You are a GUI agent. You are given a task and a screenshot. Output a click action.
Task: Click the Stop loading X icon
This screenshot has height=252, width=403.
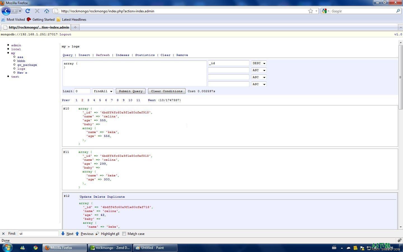tap(37, 11)
